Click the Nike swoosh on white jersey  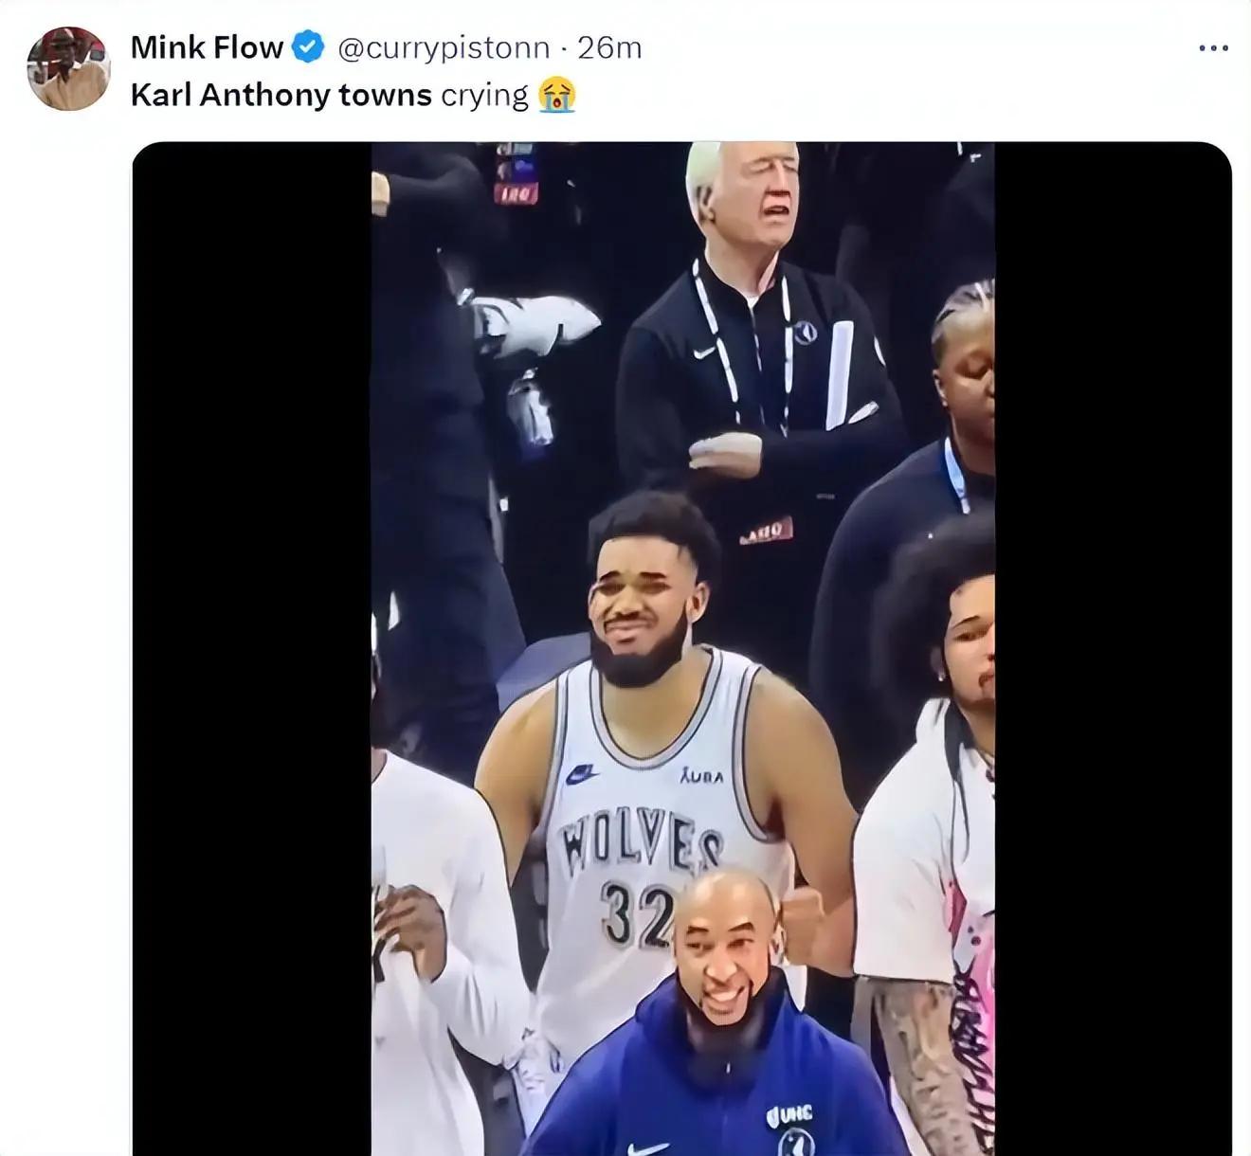[x=582, y=775]
